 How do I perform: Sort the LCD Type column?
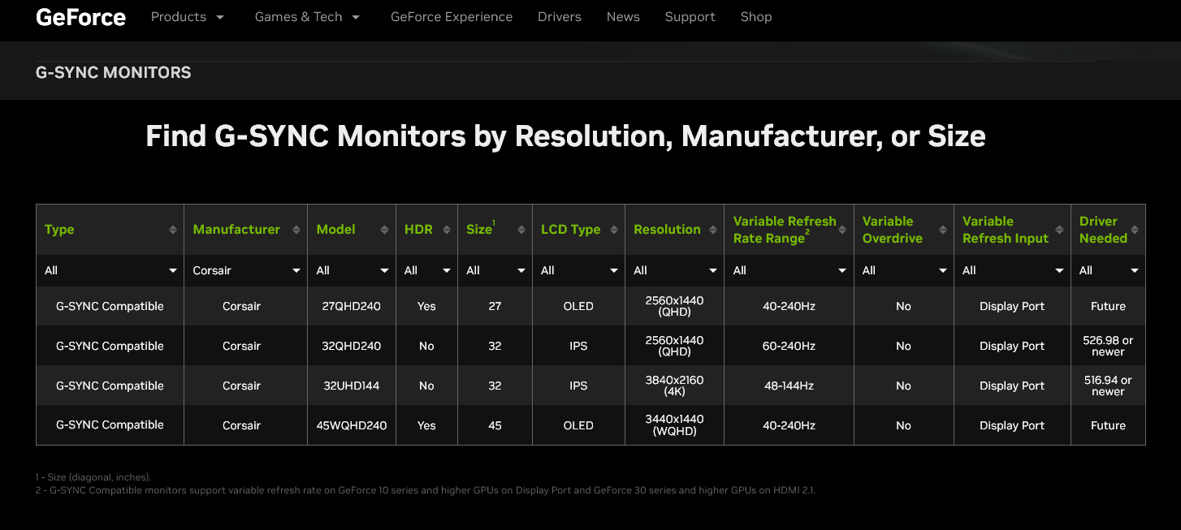pos(614,230)
